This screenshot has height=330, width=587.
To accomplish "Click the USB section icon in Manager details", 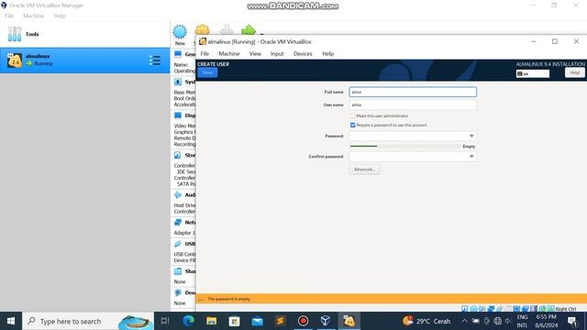I will point(178,244).
